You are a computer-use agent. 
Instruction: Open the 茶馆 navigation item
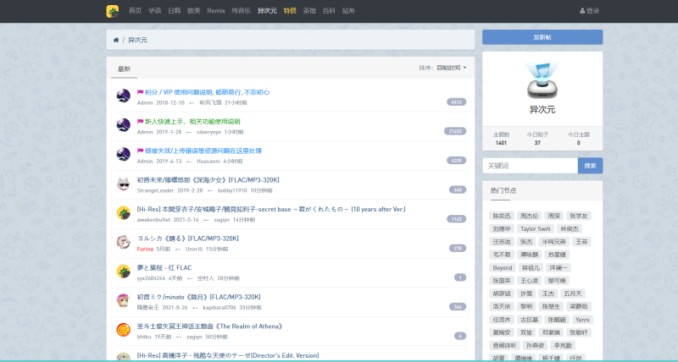coord(309,11)
